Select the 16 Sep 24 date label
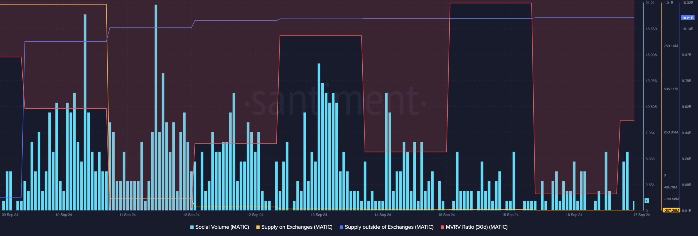The height and width of the screenshot is (236, 698). pyautogui.click(x=574, y=215)
